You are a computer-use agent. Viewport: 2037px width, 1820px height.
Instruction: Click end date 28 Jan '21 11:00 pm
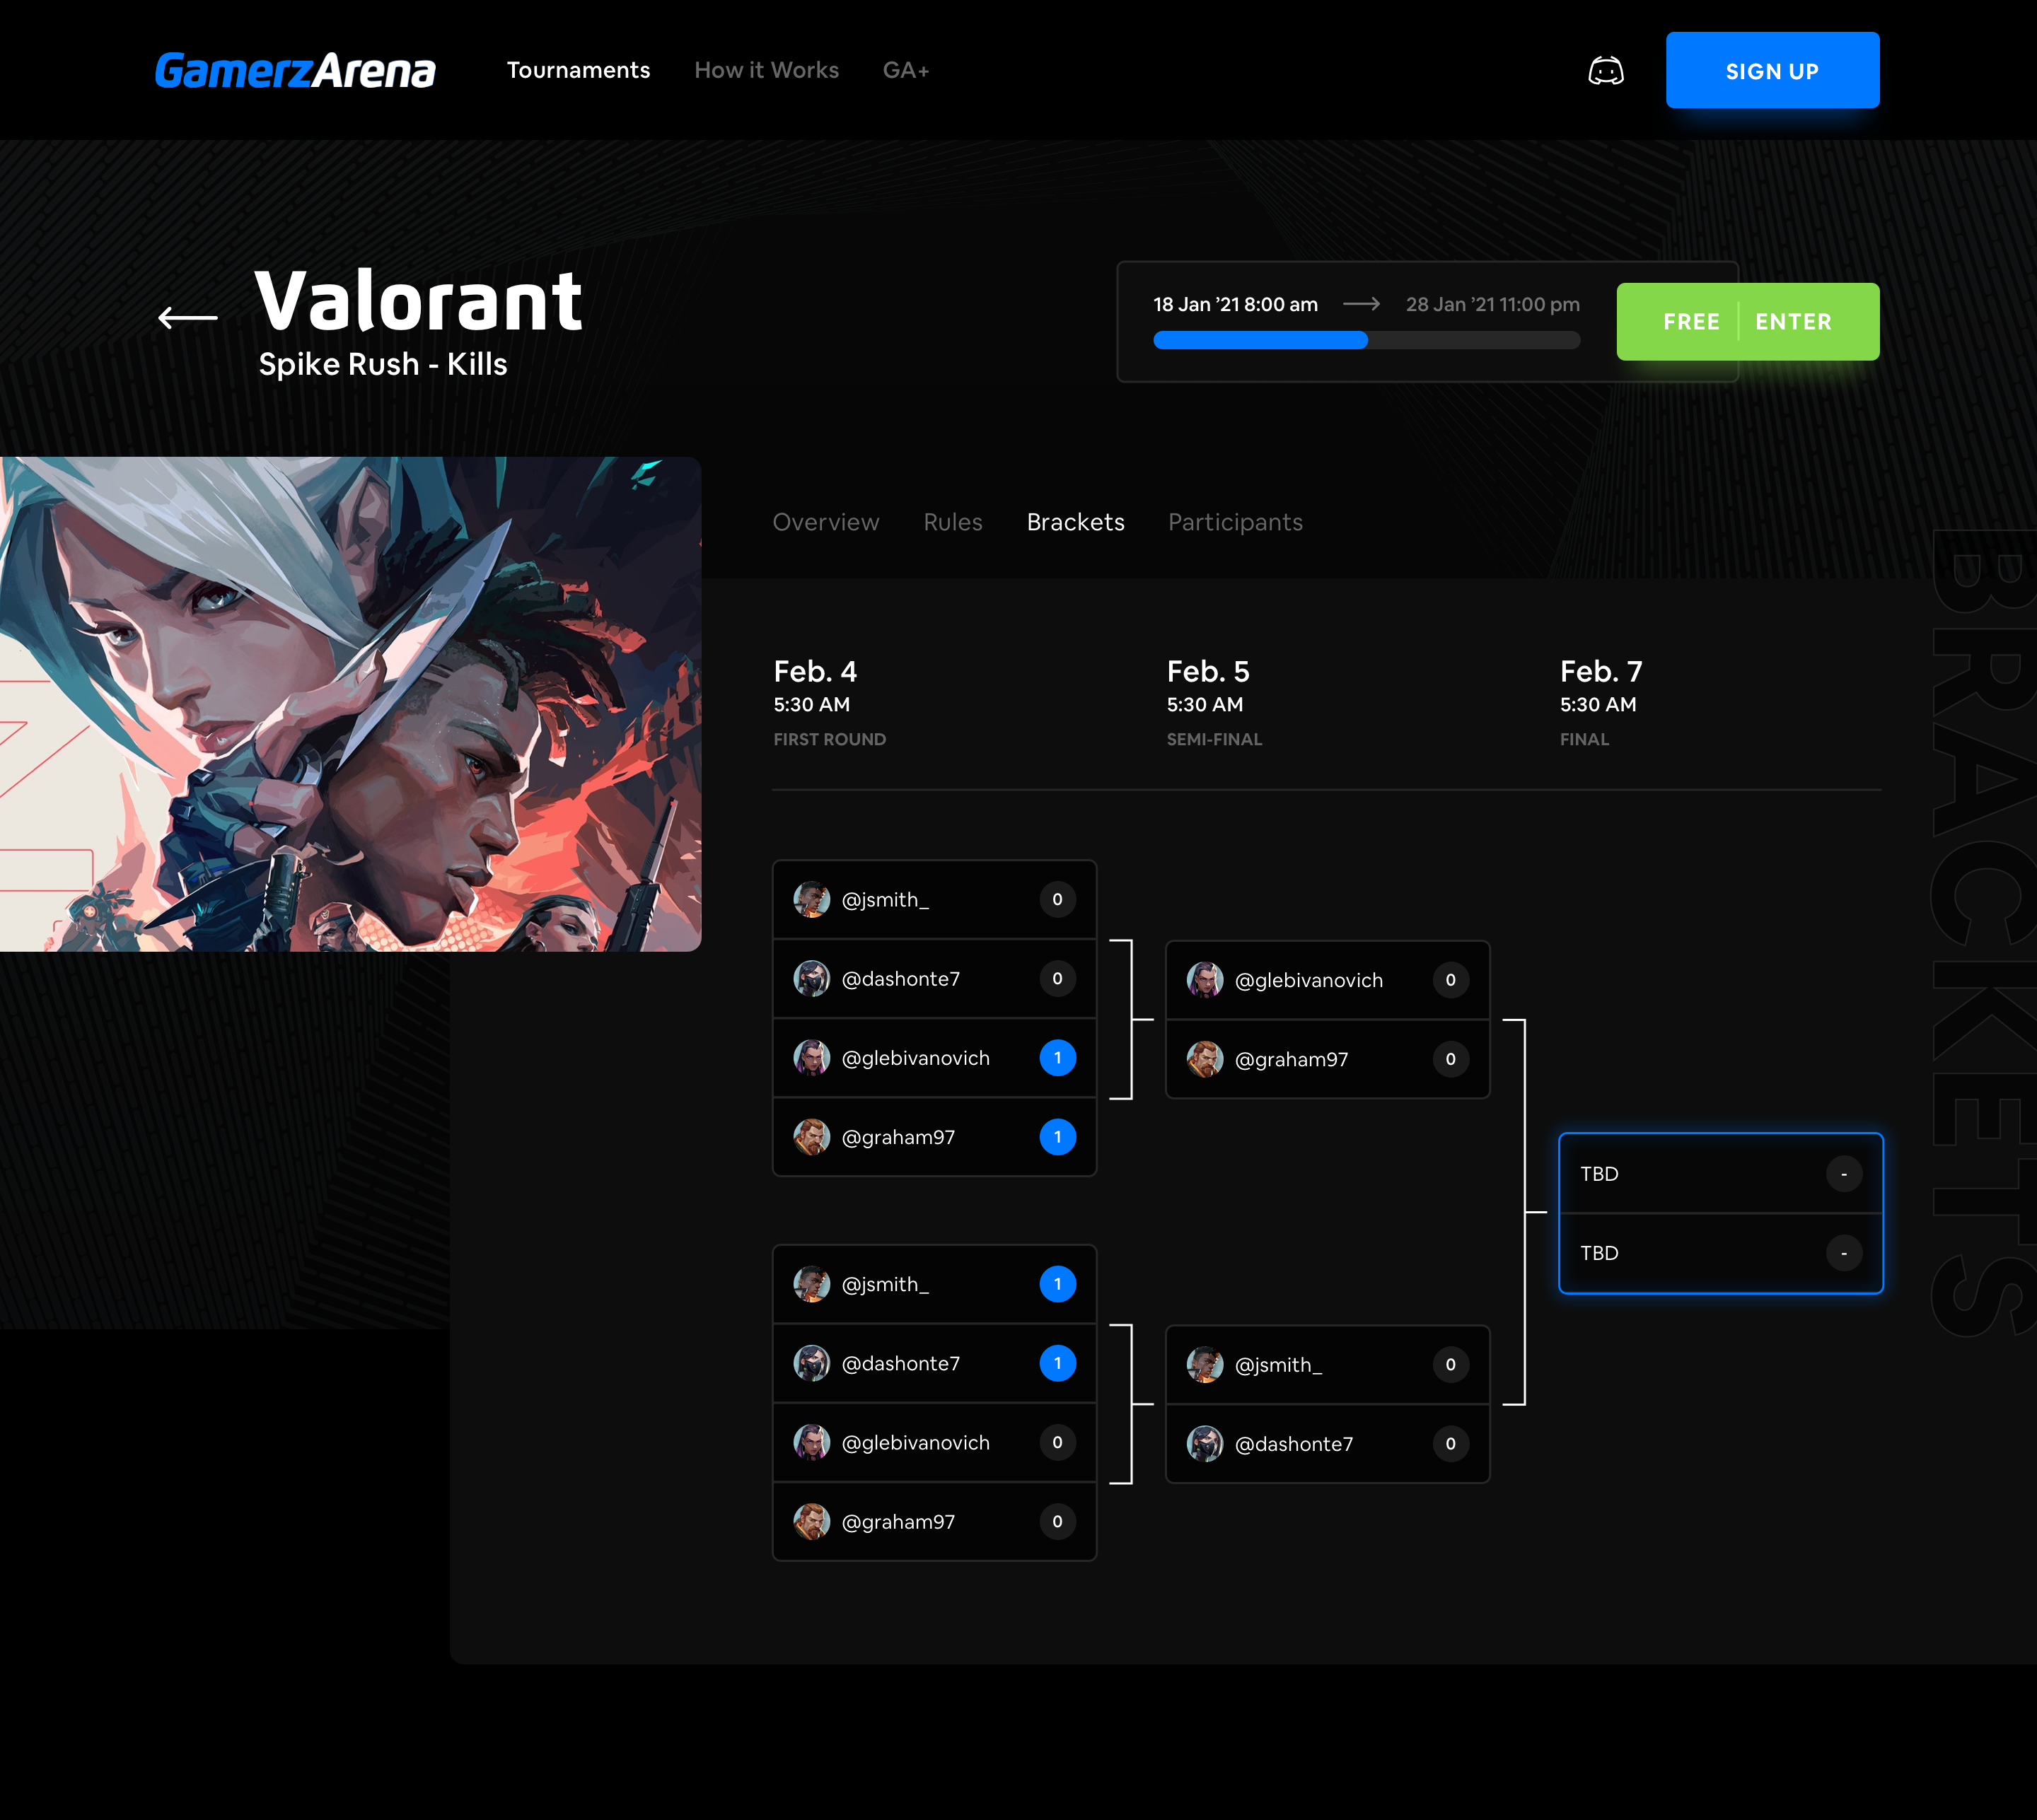[1492, 304]
